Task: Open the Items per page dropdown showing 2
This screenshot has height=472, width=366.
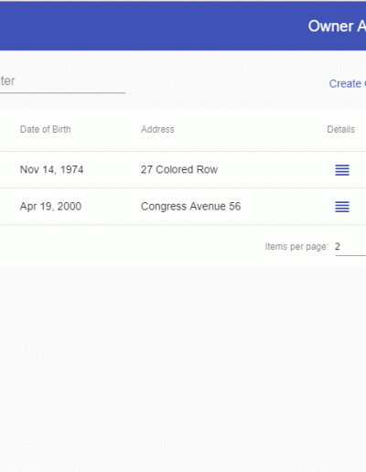Action: pos(350,246)
